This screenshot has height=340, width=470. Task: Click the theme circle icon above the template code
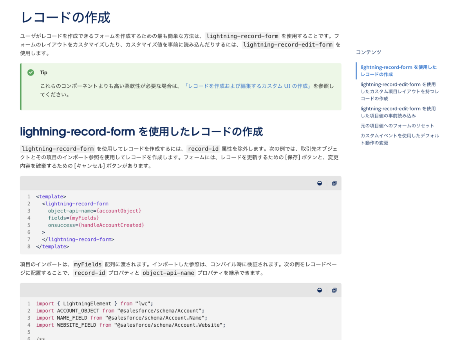pos(320,183)
